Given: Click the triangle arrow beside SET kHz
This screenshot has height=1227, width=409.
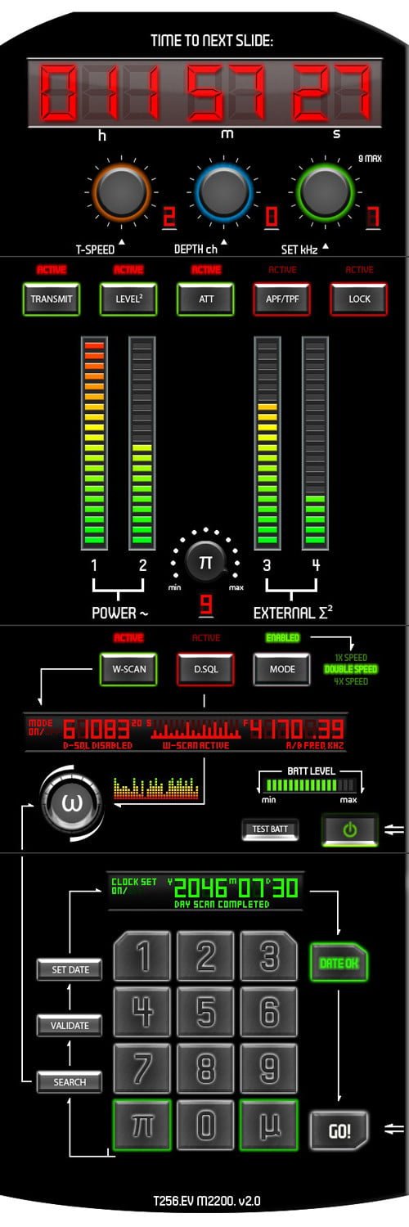Looking at the screenshot, I should (326, 245).
